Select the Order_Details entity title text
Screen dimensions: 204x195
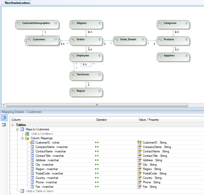128,39
